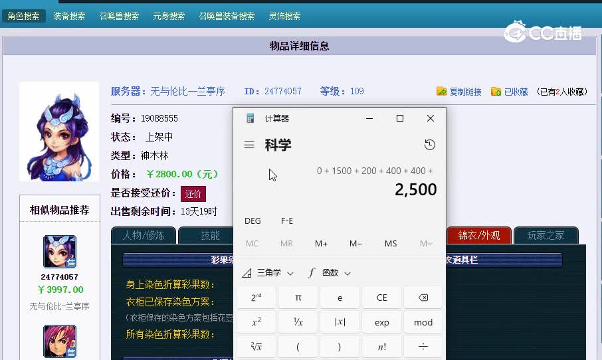The height and width of the screenshot is (360, 602).
Task: Click the right parenthesis key
Action: point(340,347)
